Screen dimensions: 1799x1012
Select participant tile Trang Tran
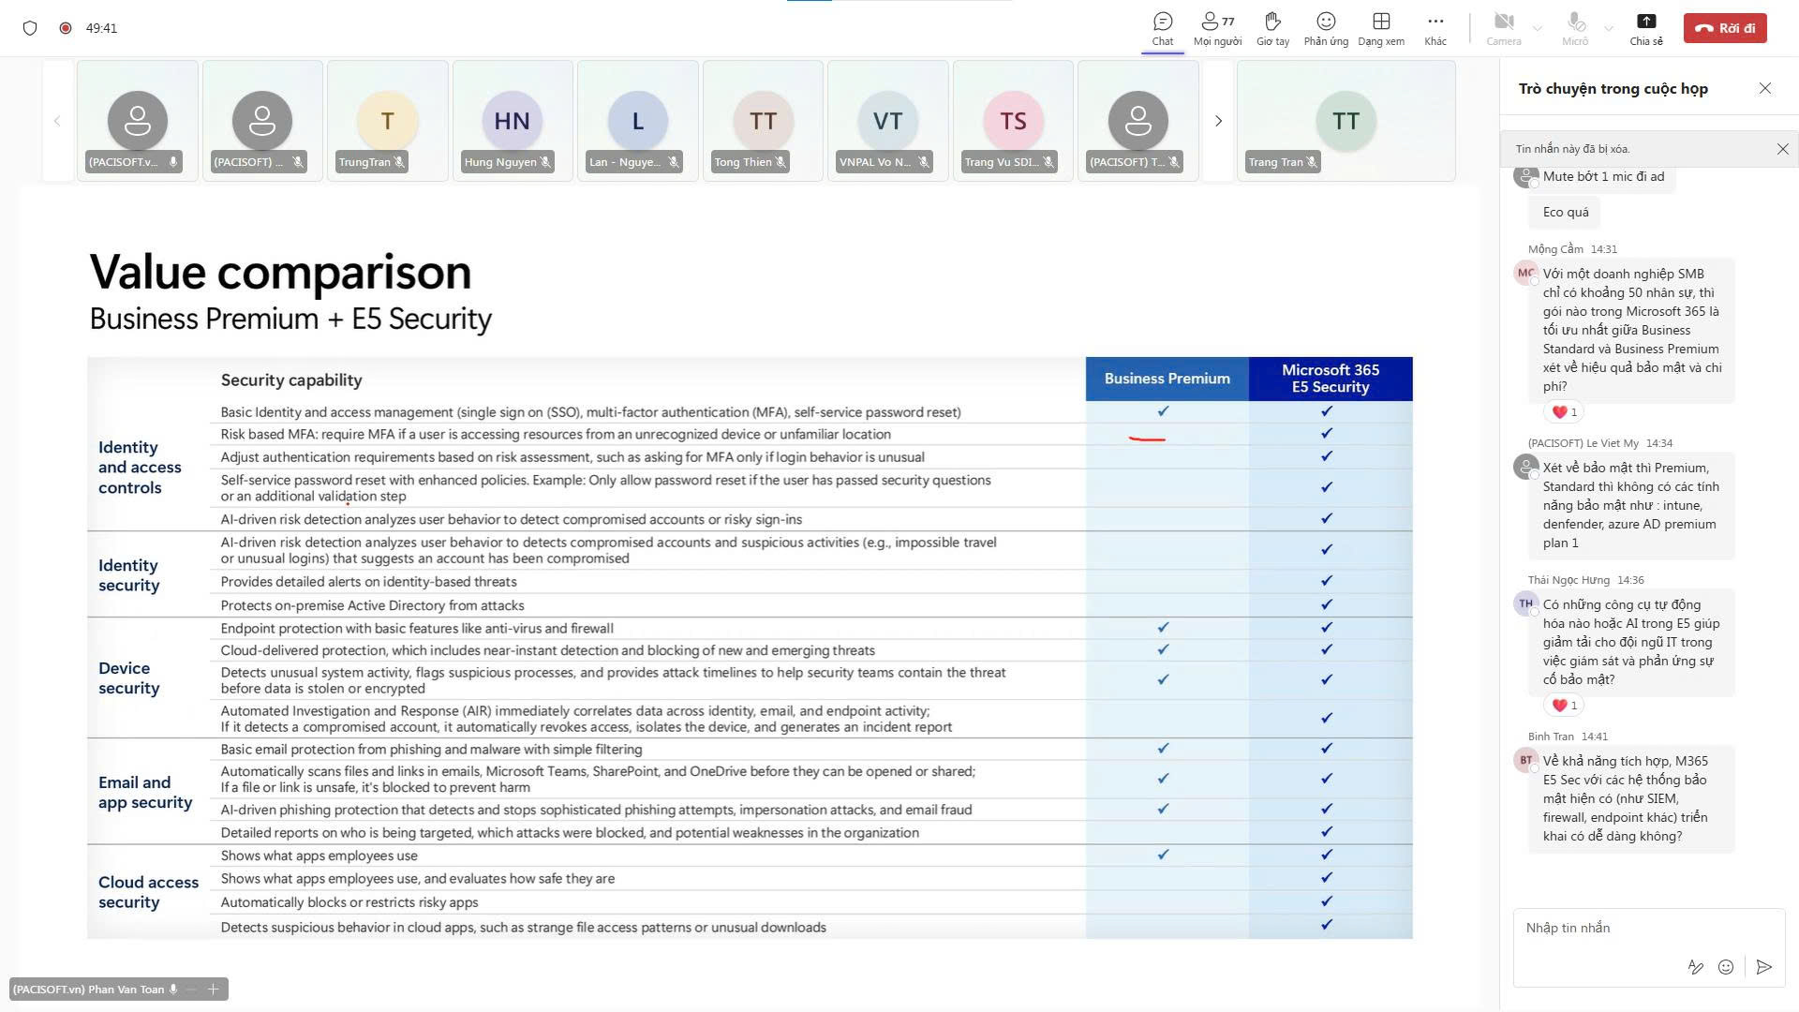pos(1346,121)
